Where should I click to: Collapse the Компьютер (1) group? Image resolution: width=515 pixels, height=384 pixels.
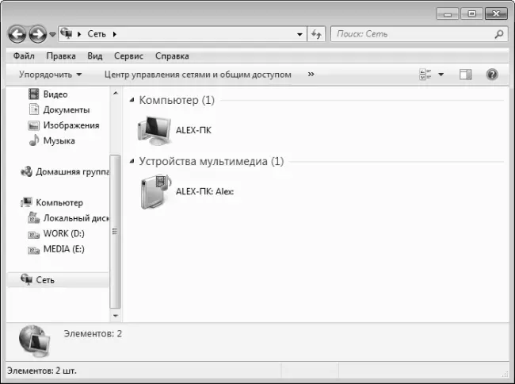click(132, 101)
